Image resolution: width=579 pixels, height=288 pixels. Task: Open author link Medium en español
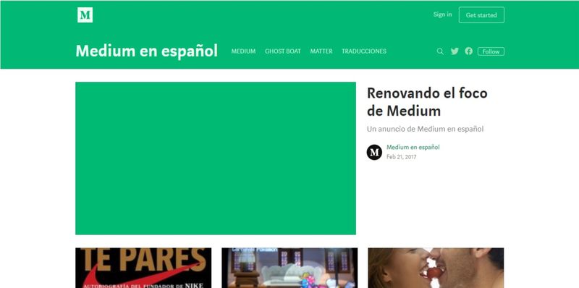click(x=413, y=148)
